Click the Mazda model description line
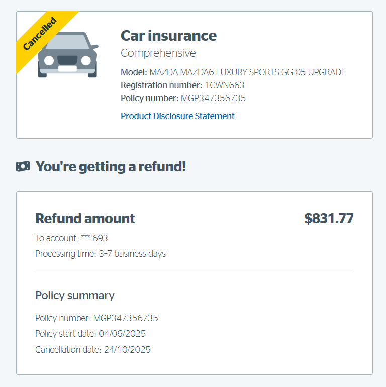The width and height of the screenshot is (386, 387). click(233, 72)
